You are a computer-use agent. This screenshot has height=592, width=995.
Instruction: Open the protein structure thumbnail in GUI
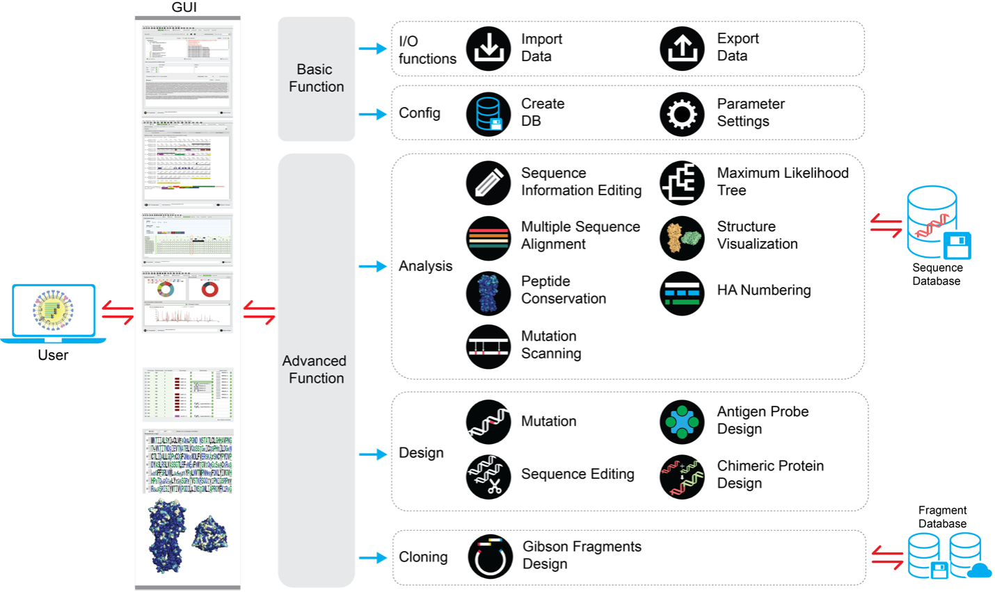(187, 536)
